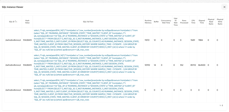The width and height of the screenshot is (229, 112).
Task: Select Rows Processed value 352
Action: (182, 65)
